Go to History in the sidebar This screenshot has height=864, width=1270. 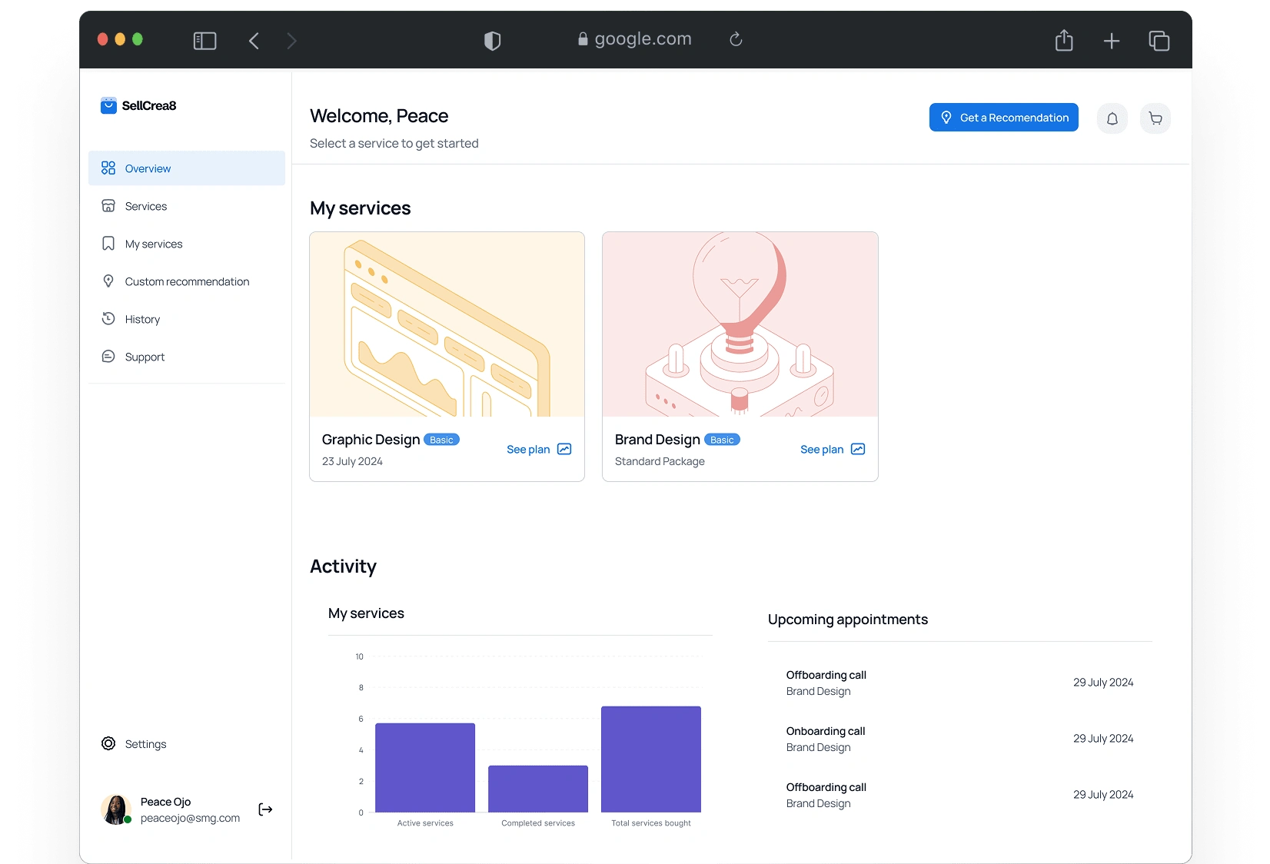(x=142, y=319)
